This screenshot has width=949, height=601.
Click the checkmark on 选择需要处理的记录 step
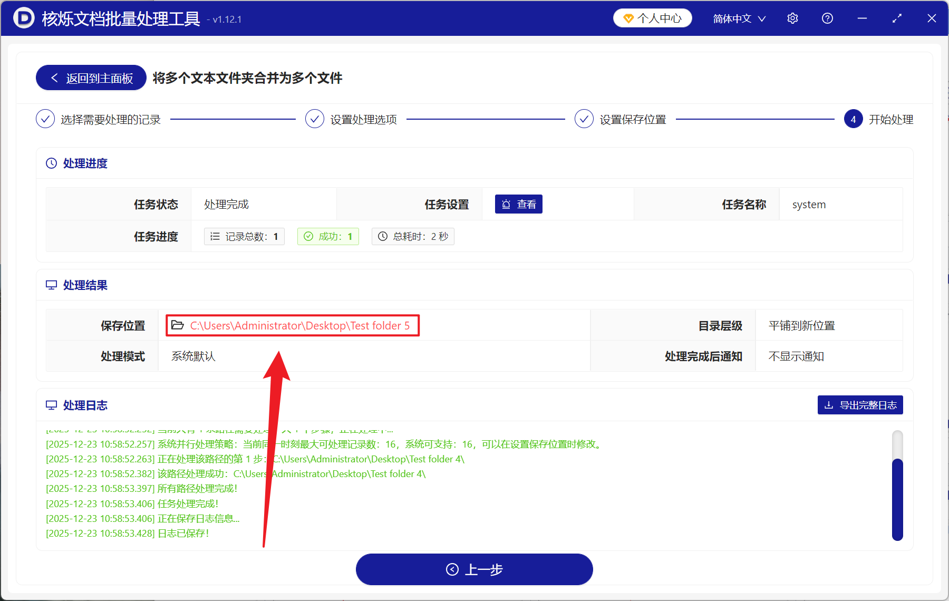(x=45, y=119)
